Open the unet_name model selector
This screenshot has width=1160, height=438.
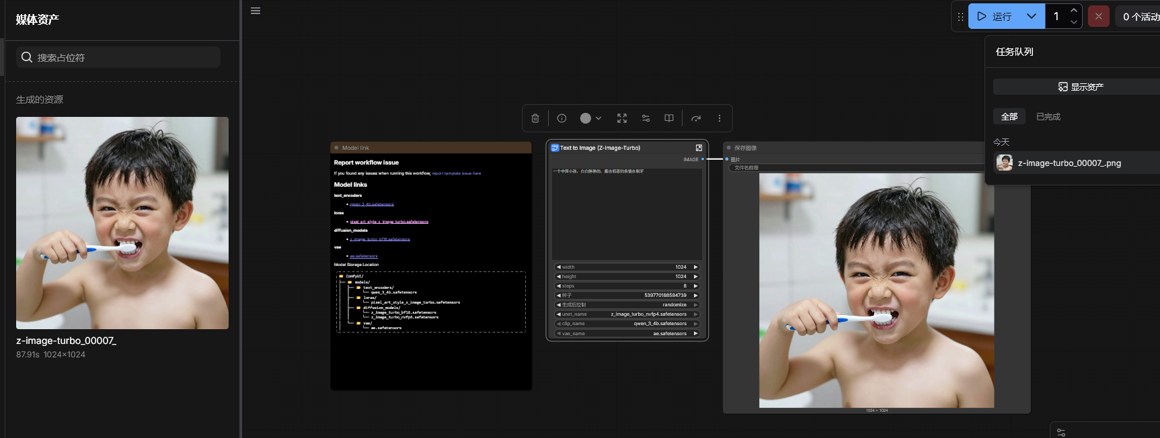[627, 314]
